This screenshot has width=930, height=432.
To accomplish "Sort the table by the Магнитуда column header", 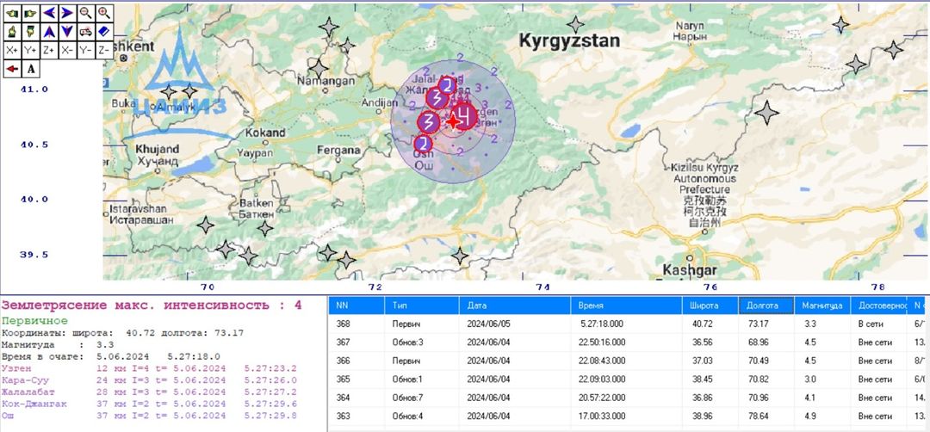I will point(822,305).
